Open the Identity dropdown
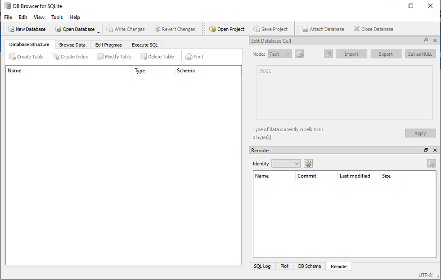Viewport: 441px width, 280px height. 286,164
